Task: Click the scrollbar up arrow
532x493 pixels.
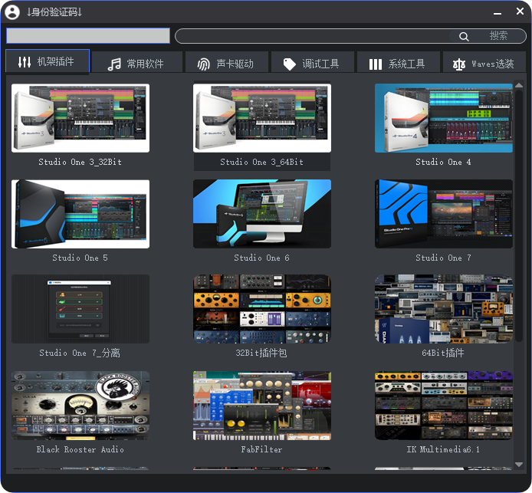Action: (519, 85)
